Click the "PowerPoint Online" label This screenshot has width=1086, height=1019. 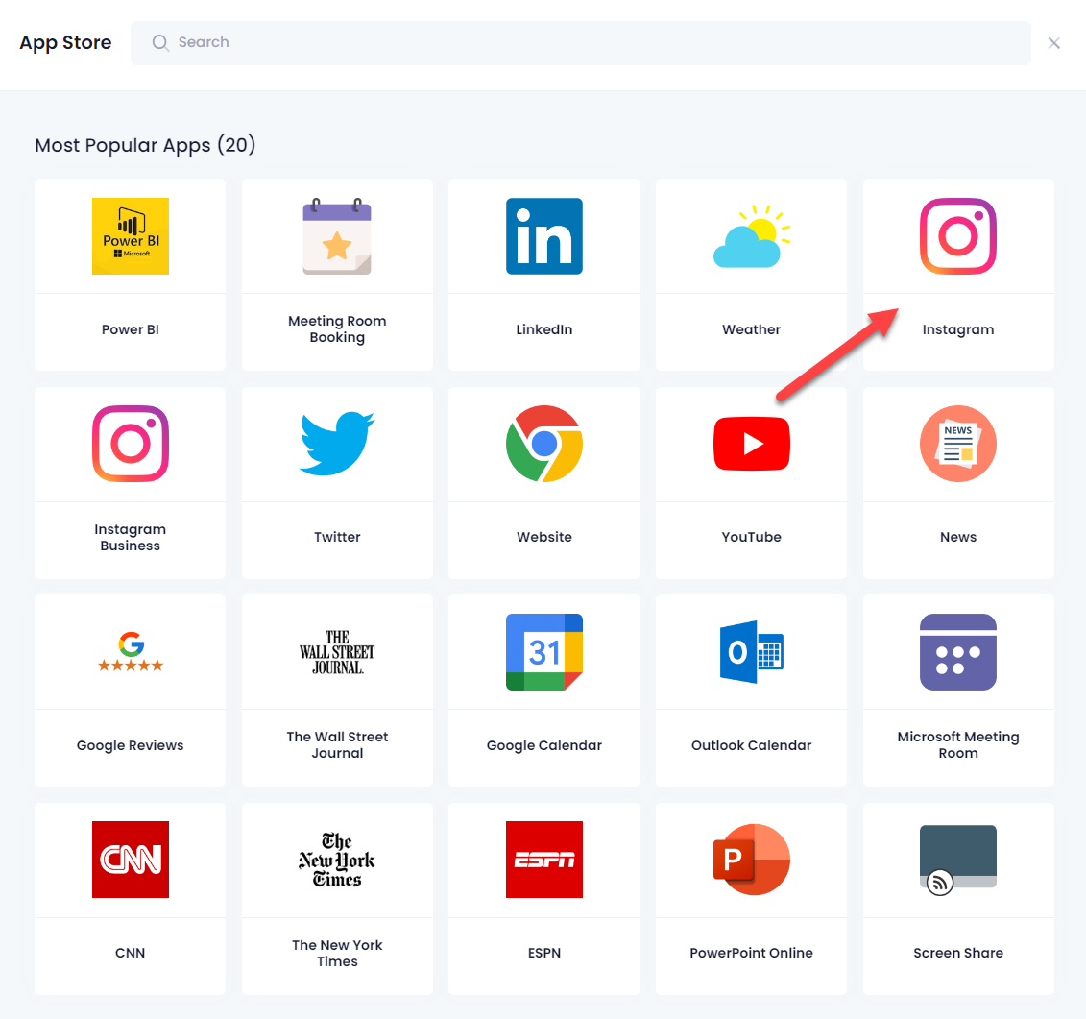pos(752,953)
